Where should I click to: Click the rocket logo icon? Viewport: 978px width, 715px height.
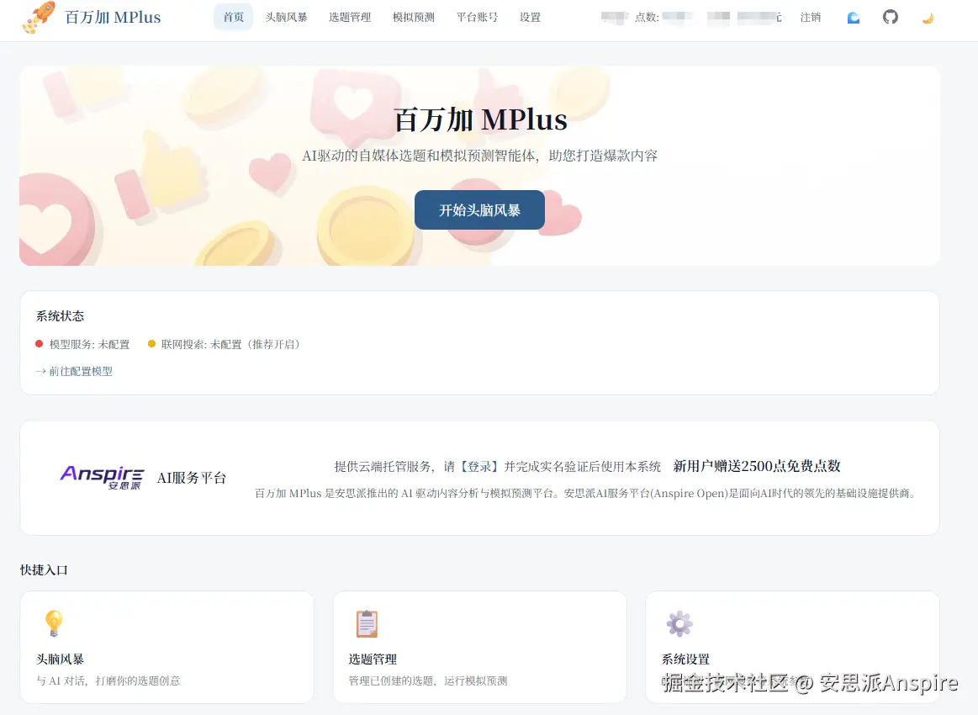(38, 17)
